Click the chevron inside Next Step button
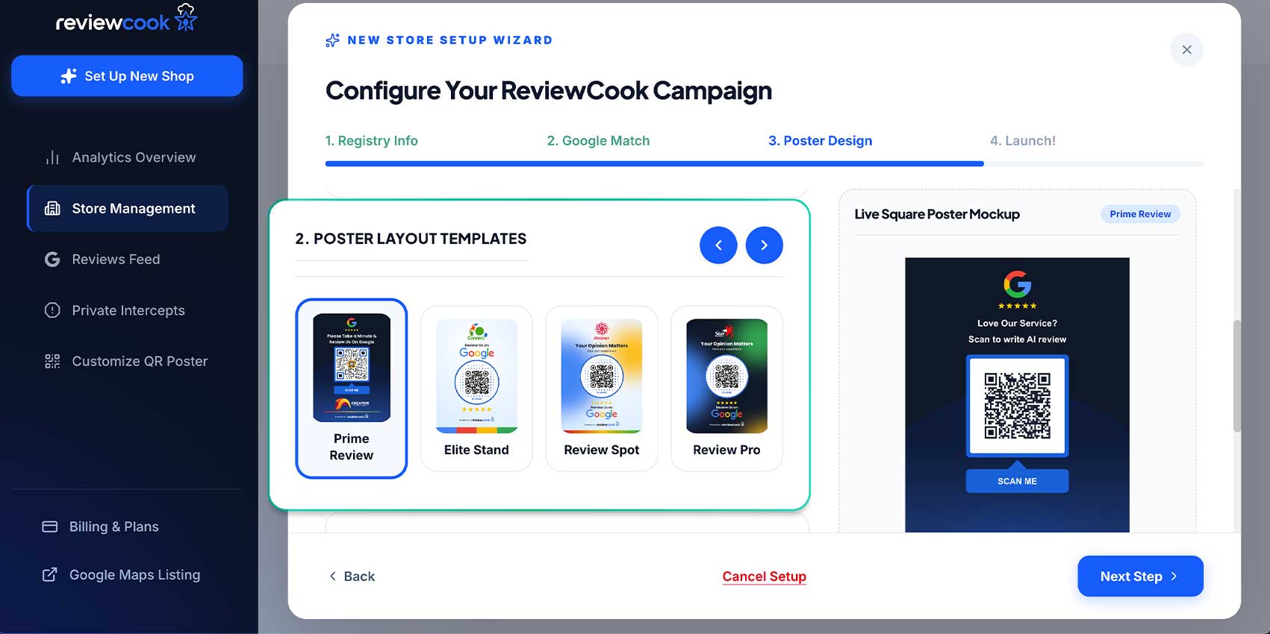 tap(1174, 577)
